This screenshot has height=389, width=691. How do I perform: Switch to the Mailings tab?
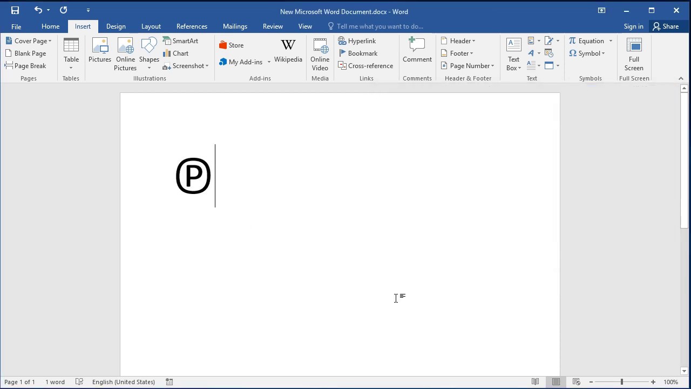(235, 26)
